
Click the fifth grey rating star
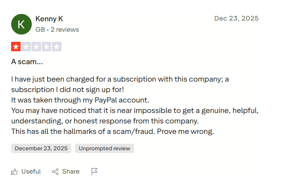[57, 47]
